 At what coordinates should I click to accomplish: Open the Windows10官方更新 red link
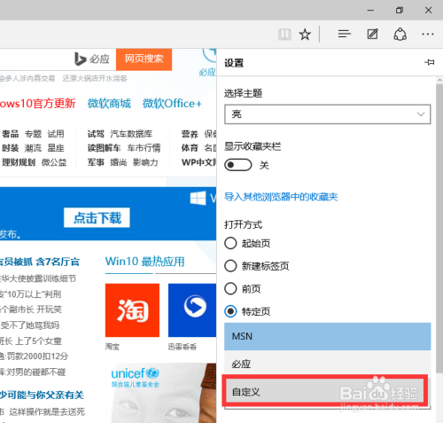[38, 104]
